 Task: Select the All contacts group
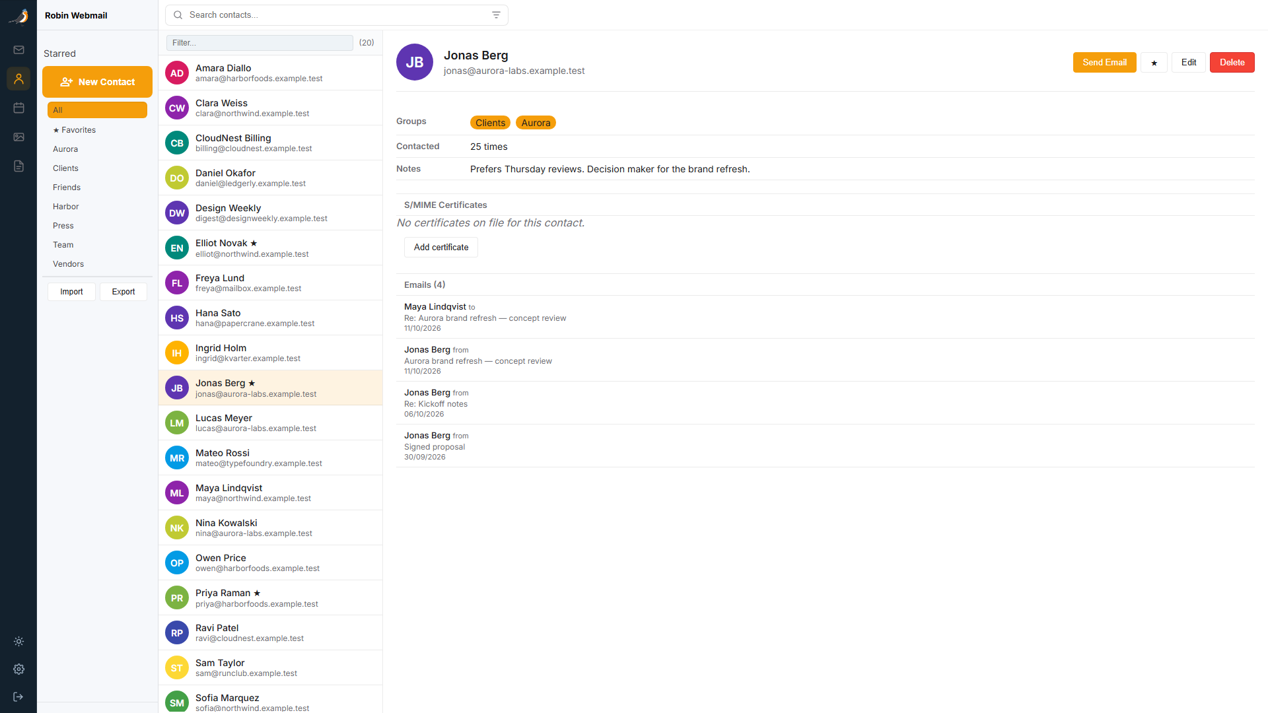pos(97,110)
